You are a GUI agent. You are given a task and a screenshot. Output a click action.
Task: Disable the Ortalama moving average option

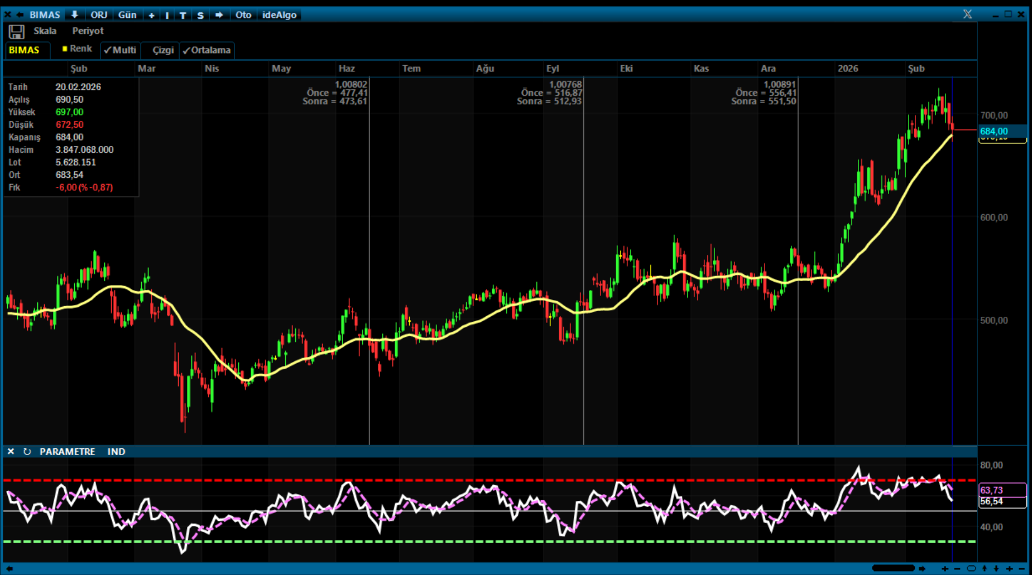207,50
